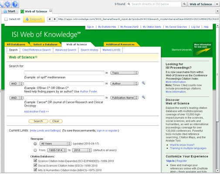Open the gear settings icon in toolbar

pos(7,4)
